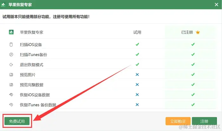Click the gold crown icon beside 已注册

(x=198, y=32)
